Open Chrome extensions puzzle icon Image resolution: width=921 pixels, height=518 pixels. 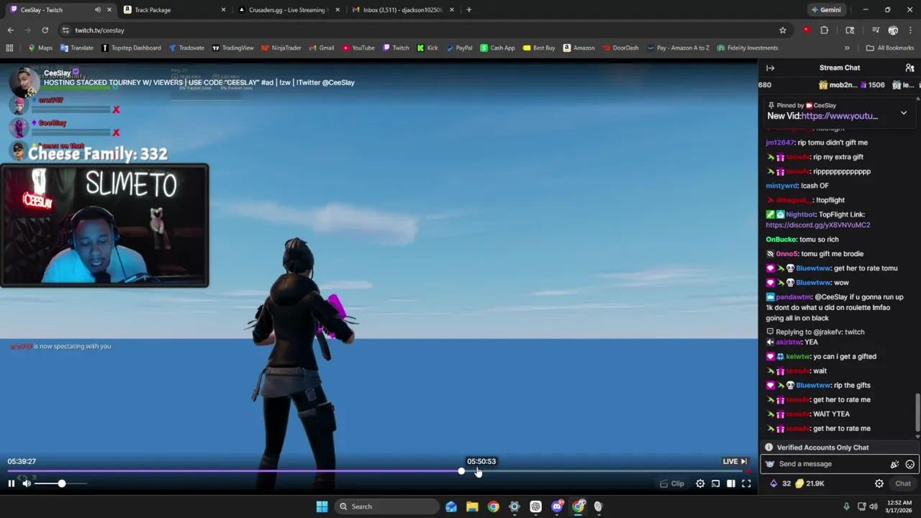coord(825,30)
